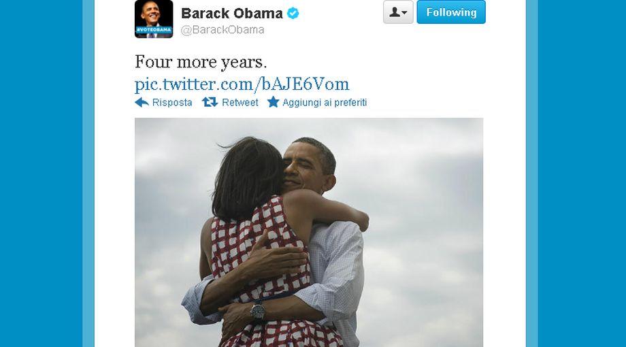Screen dimensions: 626x347
Task: Click the right blue page background
Action: click(x=582, y=173)
